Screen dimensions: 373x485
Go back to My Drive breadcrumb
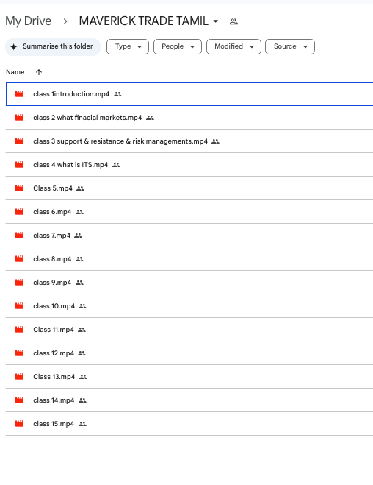[29, 21]
